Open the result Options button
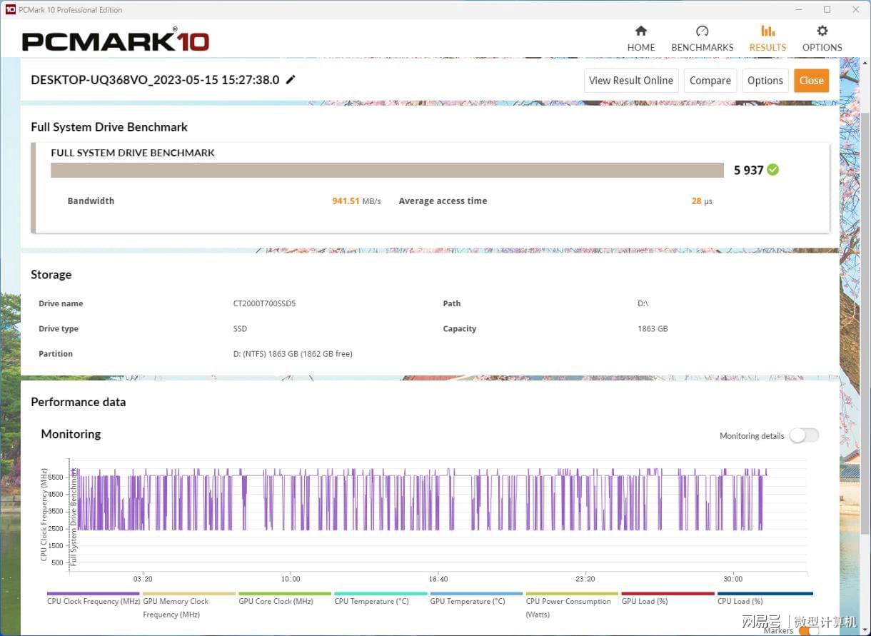Viewport: 871px width, 636px height. pos(765,81)
